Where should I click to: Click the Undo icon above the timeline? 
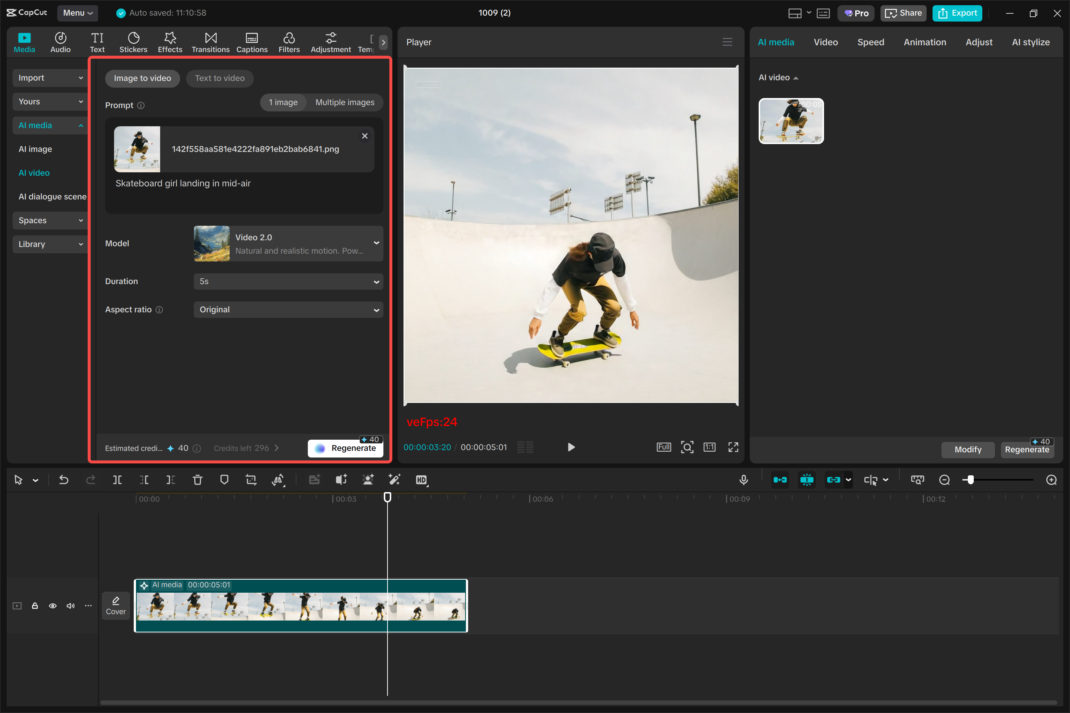64,480
